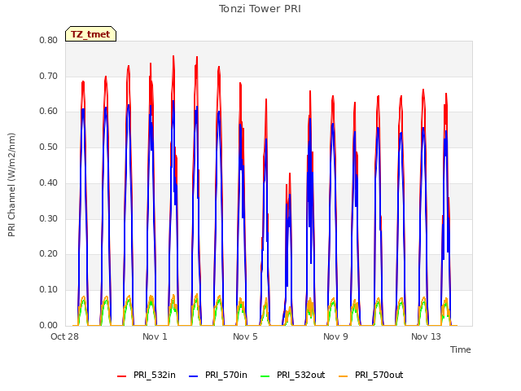
Task: Click the 0.60 y-axis tick label
Action: (49, 112)
